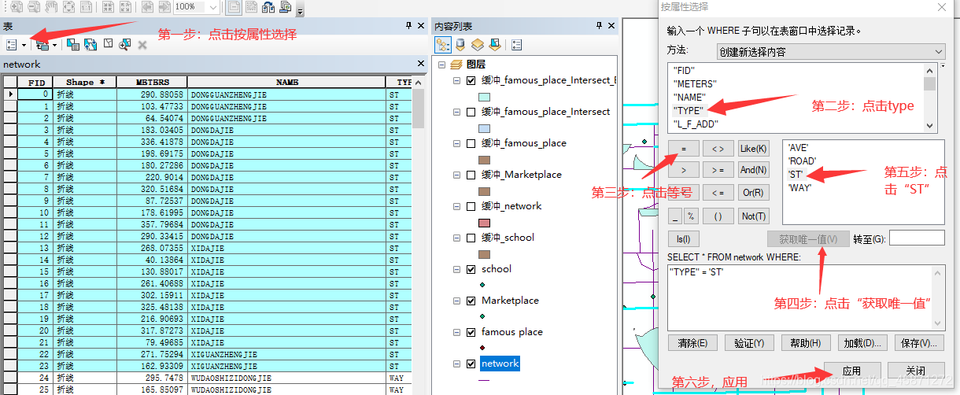Select 'ST' in unique values list
960x395 pixels.
coord(795,174)
